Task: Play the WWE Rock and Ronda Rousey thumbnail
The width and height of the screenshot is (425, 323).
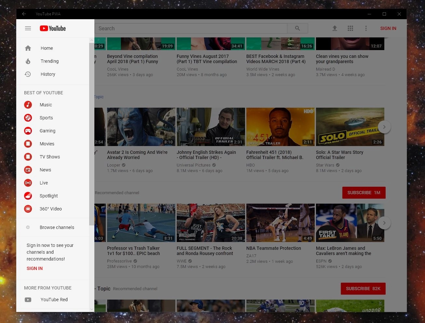Action: point(211,223)
